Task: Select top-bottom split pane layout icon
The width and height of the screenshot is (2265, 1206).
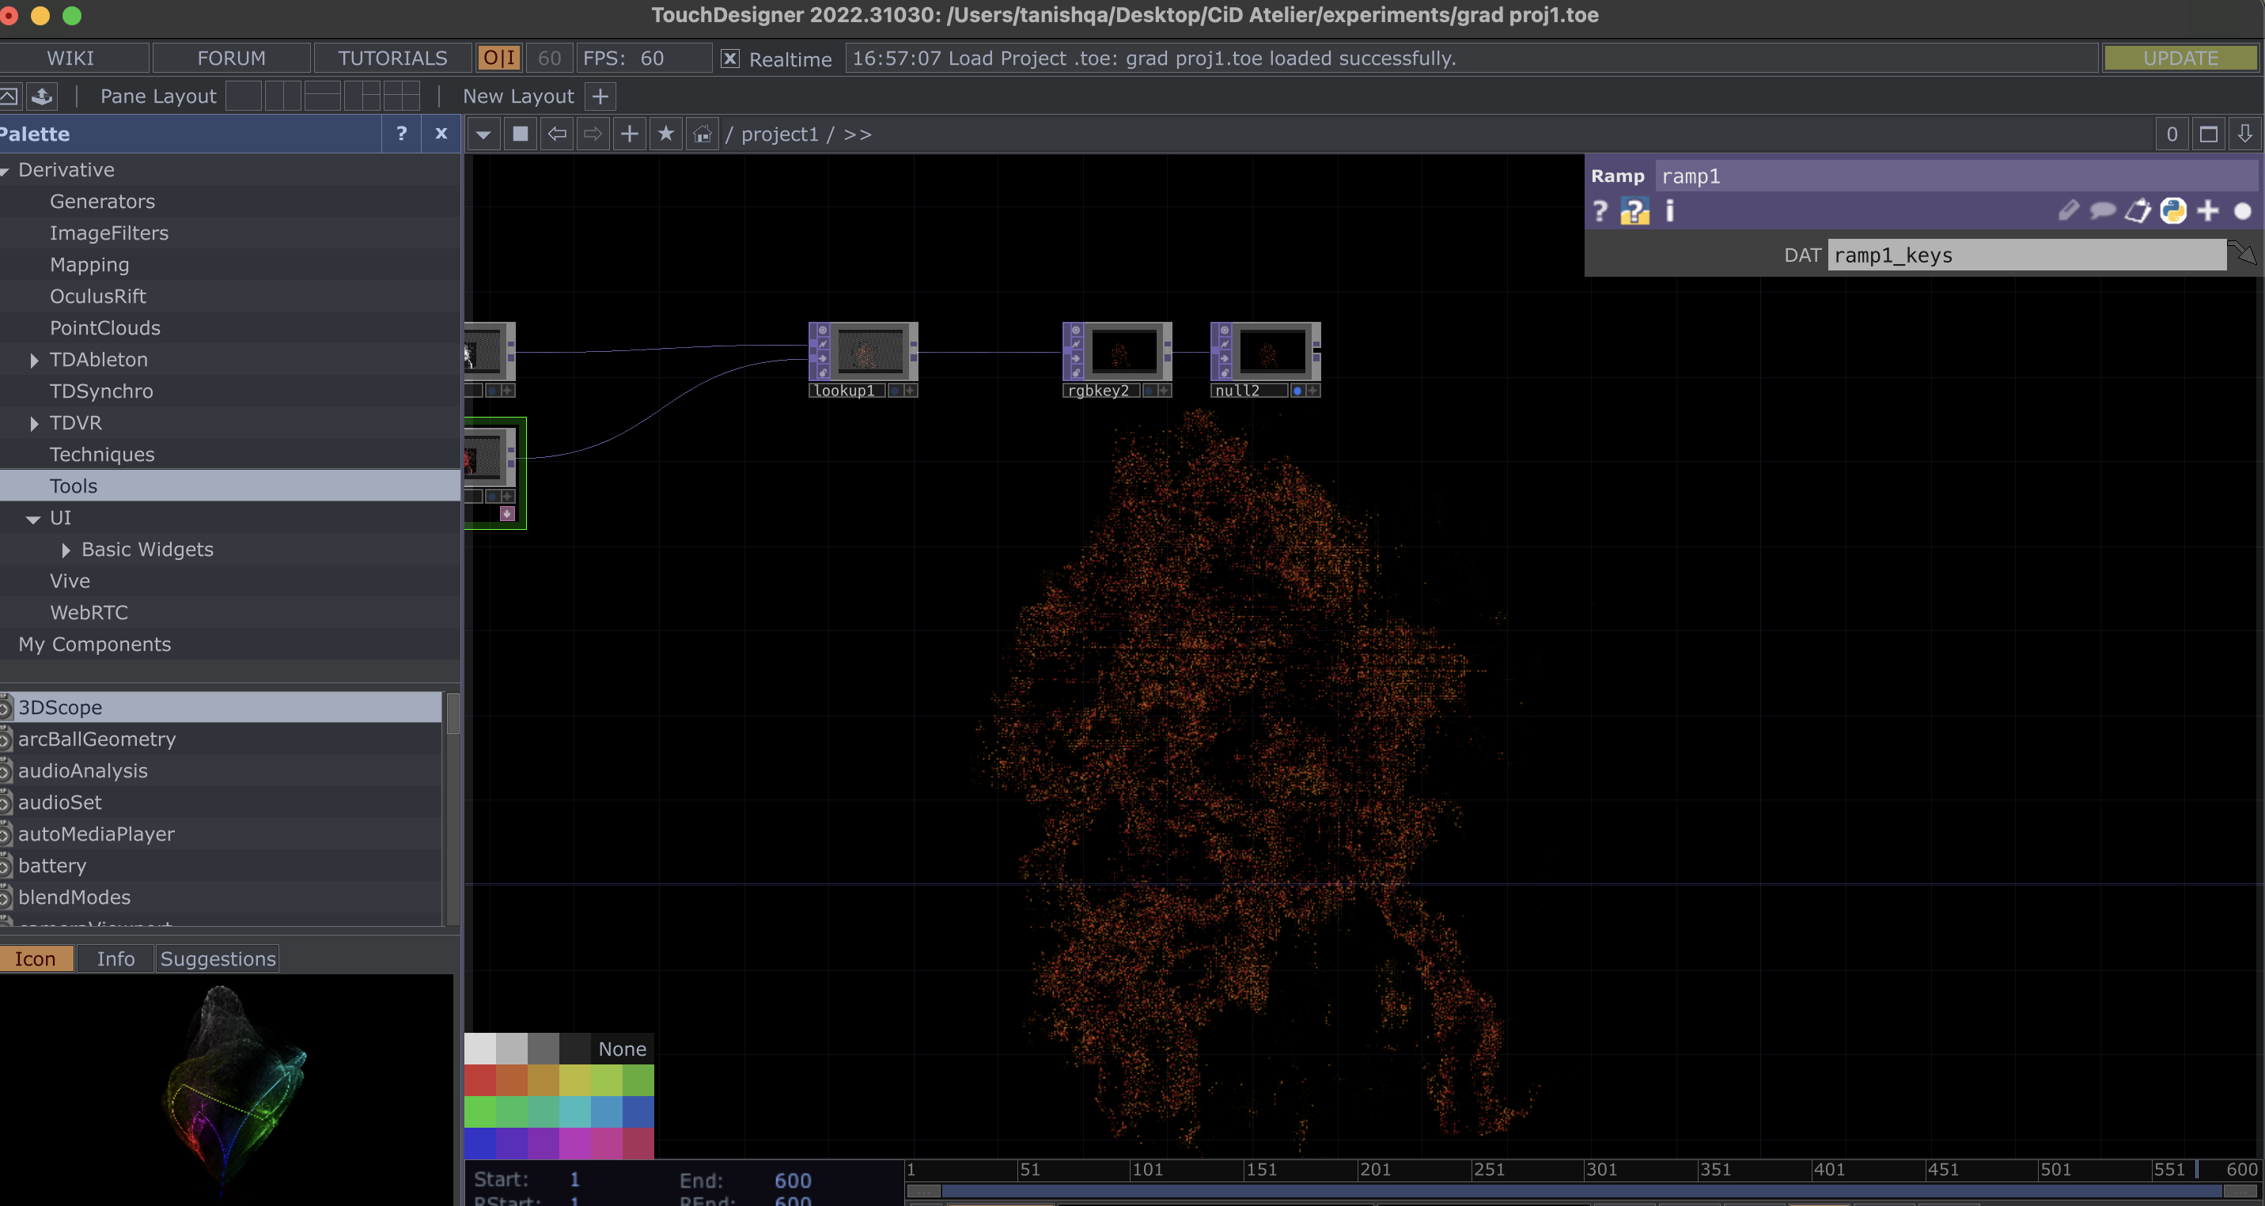Action: click(323, 96)
